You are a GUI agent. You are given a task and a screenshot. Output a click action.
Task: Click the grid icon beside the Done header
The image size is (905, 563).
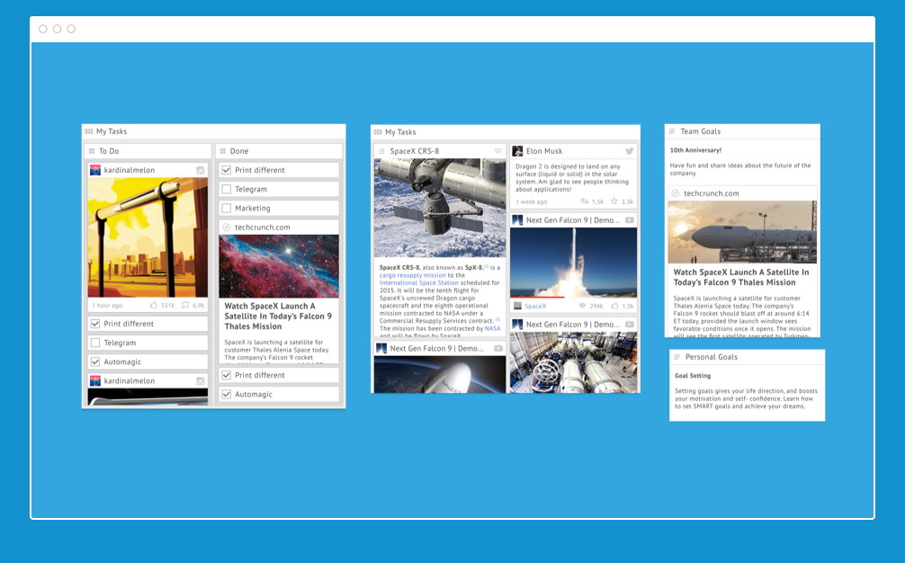223,151
